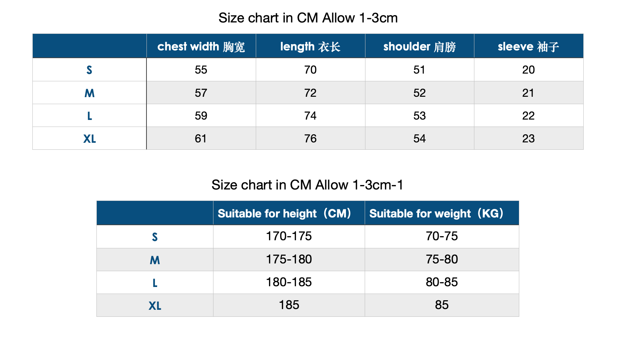Viewport: 619px width, 351px height.
Task: Click the 'chest width' column header
Action: tap(201, 46)
